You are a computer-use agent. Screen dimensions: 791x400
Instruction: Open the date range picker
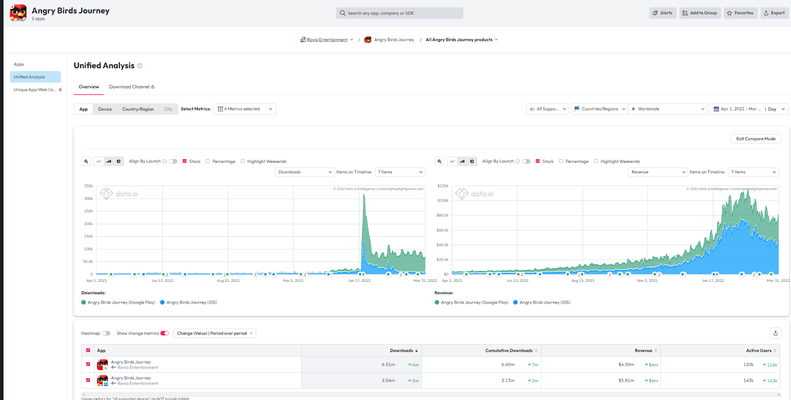(737, 109)
